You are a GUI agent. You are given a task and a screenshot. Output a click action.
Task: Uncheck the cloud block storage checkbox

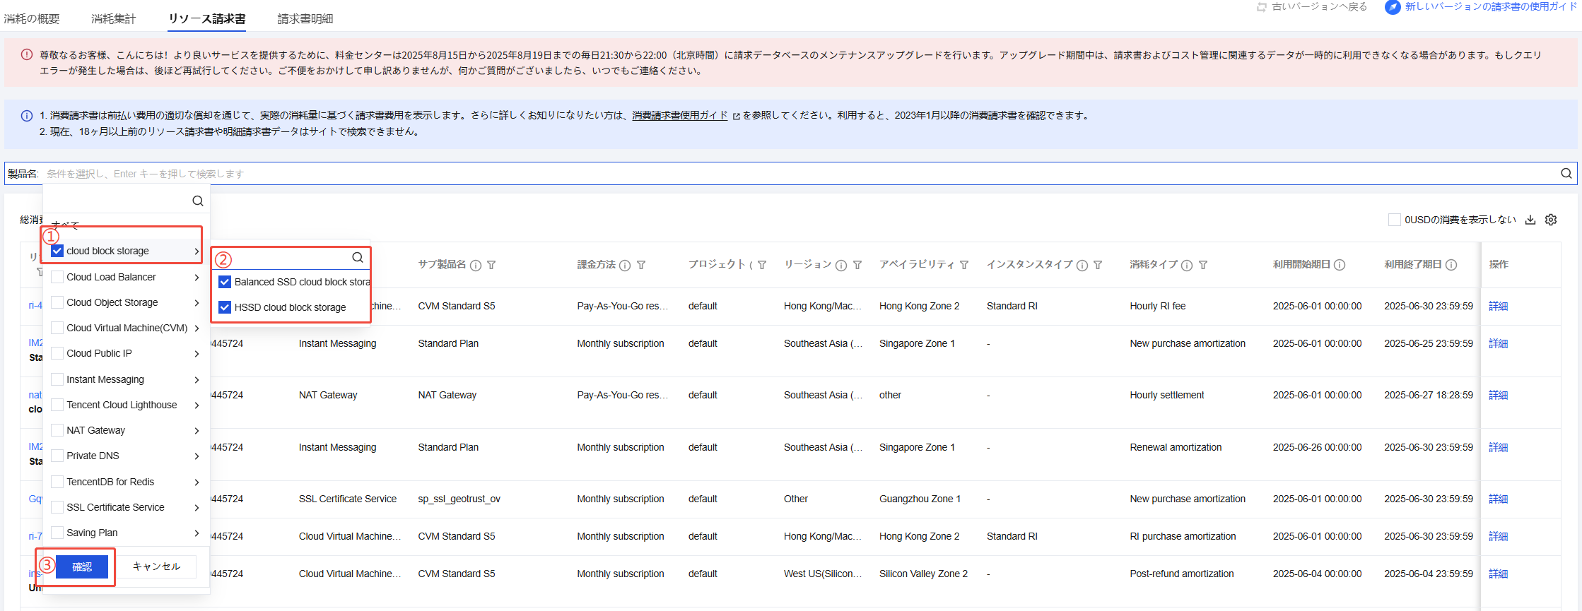58,251
